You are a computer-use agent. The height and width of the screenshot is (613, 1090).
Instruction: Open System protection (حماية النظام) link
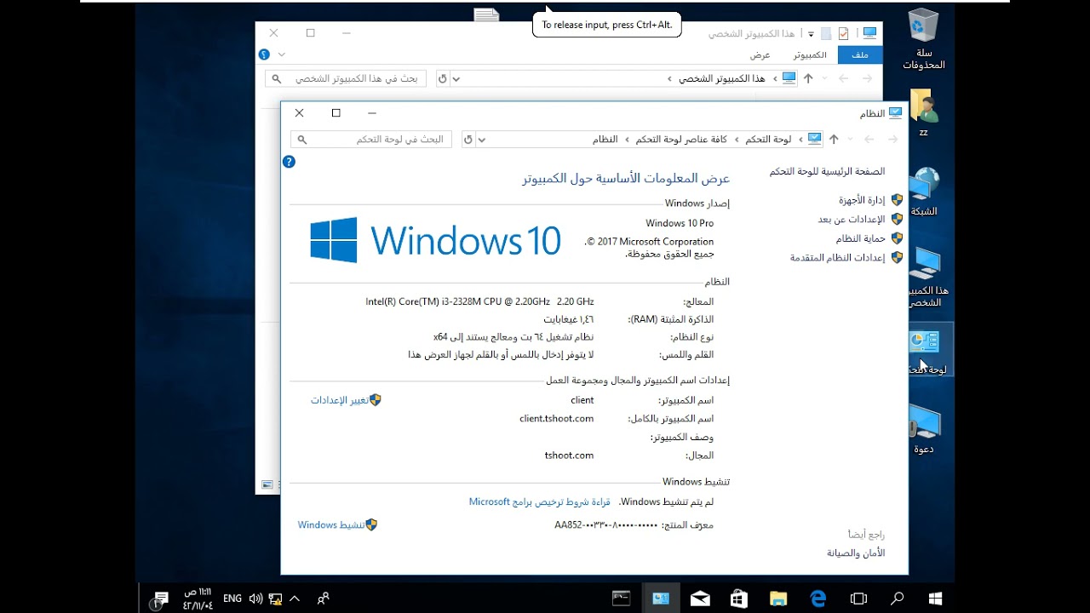point(860,238)
